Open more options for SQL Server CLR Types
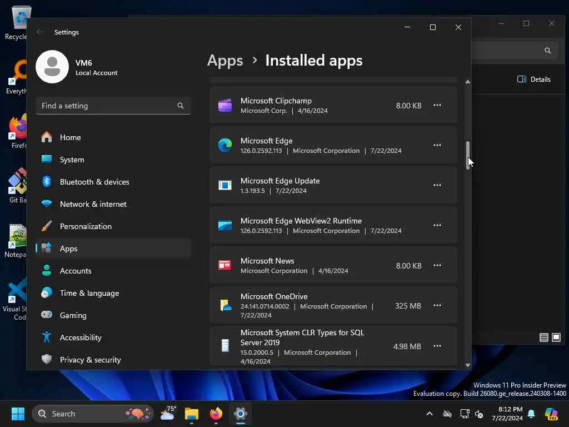 pyautogui.click(x=437, y=346)
